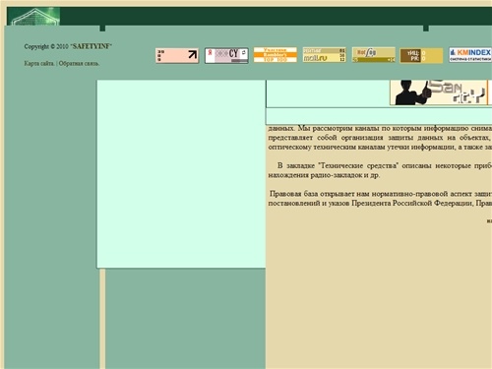Open the Yandex CY citation badge
Screen dimensions: 492x369
[226, 55]
